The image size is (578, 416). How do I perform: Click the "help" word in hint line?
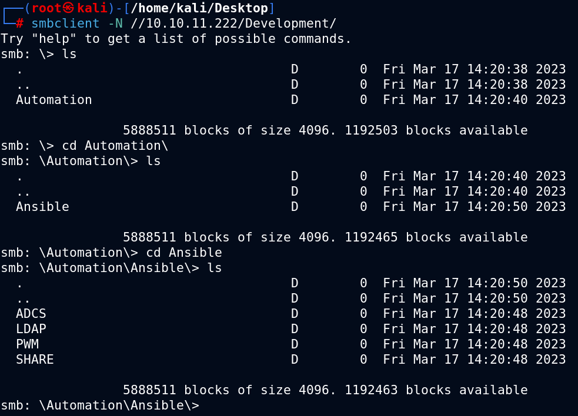pos(54,39)
